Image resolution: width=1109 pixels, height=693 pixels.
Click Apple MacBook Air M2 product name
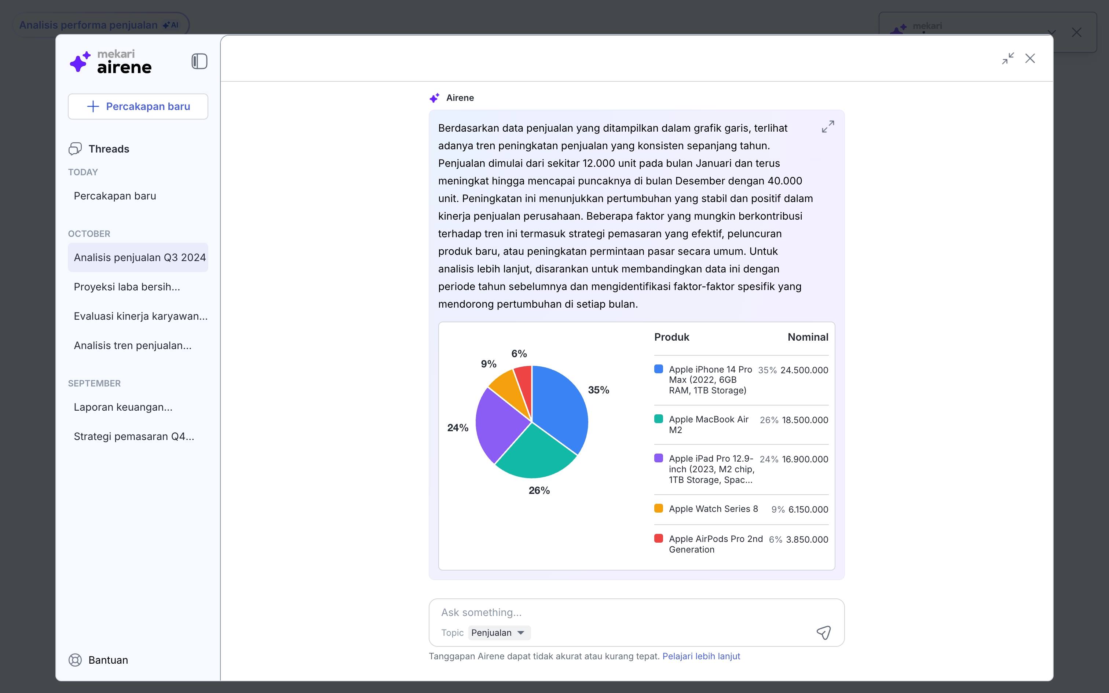pos(709,425)
